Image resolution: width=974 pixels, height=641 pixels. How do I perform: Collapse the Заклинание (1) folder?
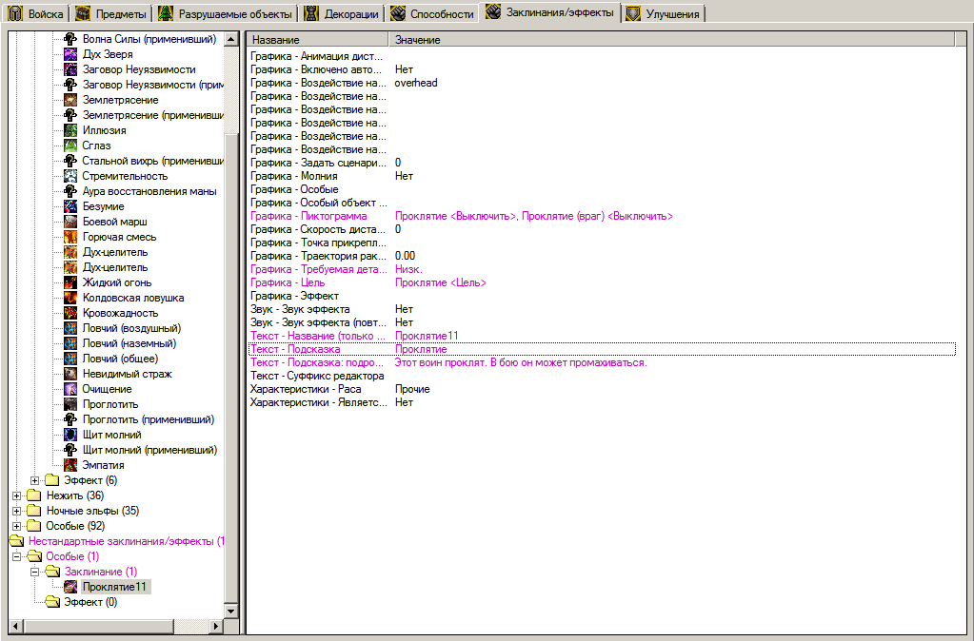[x=35, y=572]
